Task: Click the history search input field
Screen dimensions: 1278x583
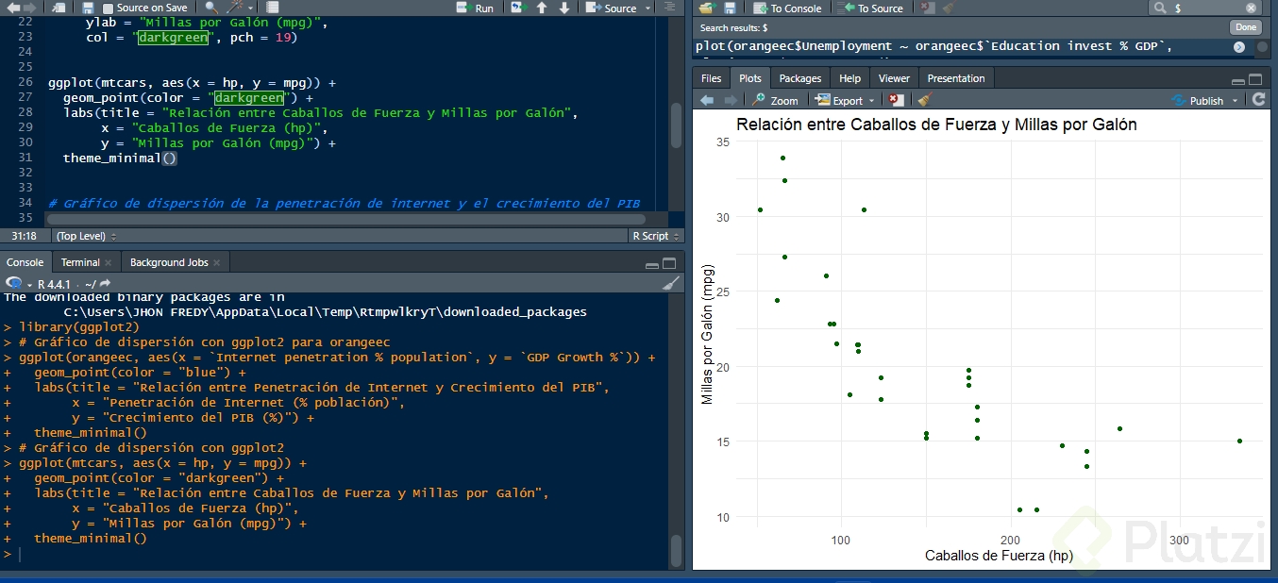Action: point(1206,8)
